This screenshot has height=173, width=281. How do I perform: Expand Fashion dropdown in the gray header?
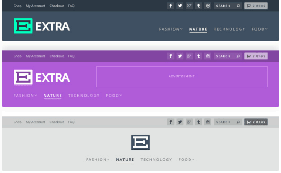98,160
